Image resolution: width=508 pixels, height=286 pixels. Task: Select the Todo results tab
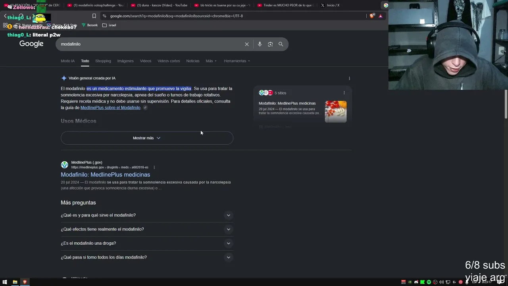[85, 61]
